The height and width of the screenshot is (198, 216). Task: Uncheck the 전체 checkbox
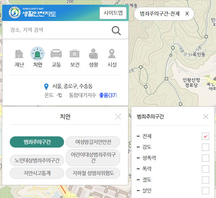click(x=206, y=136)
